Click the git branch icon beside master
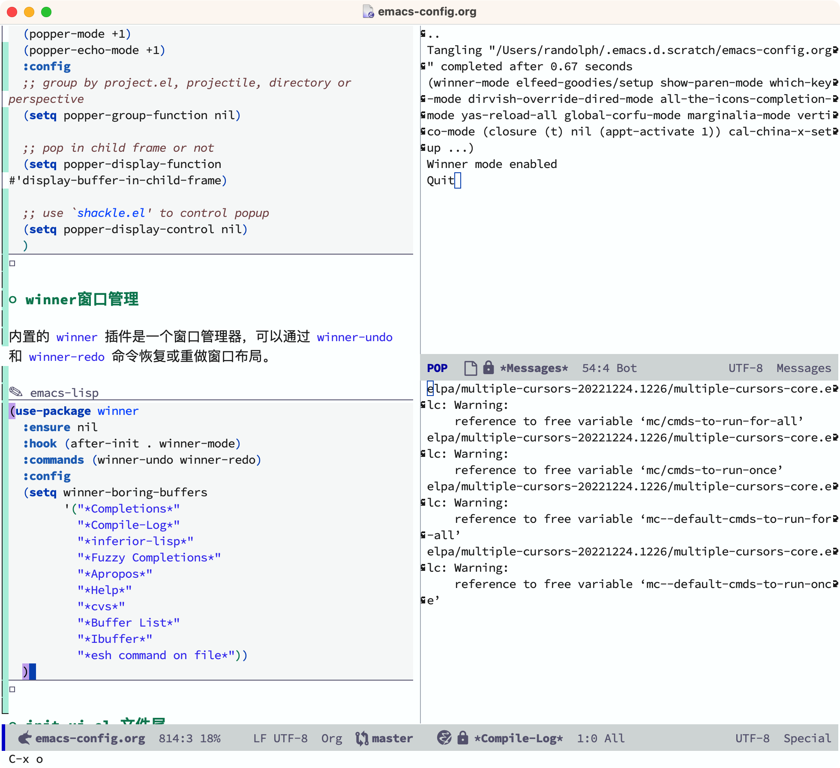 (362, 738)
